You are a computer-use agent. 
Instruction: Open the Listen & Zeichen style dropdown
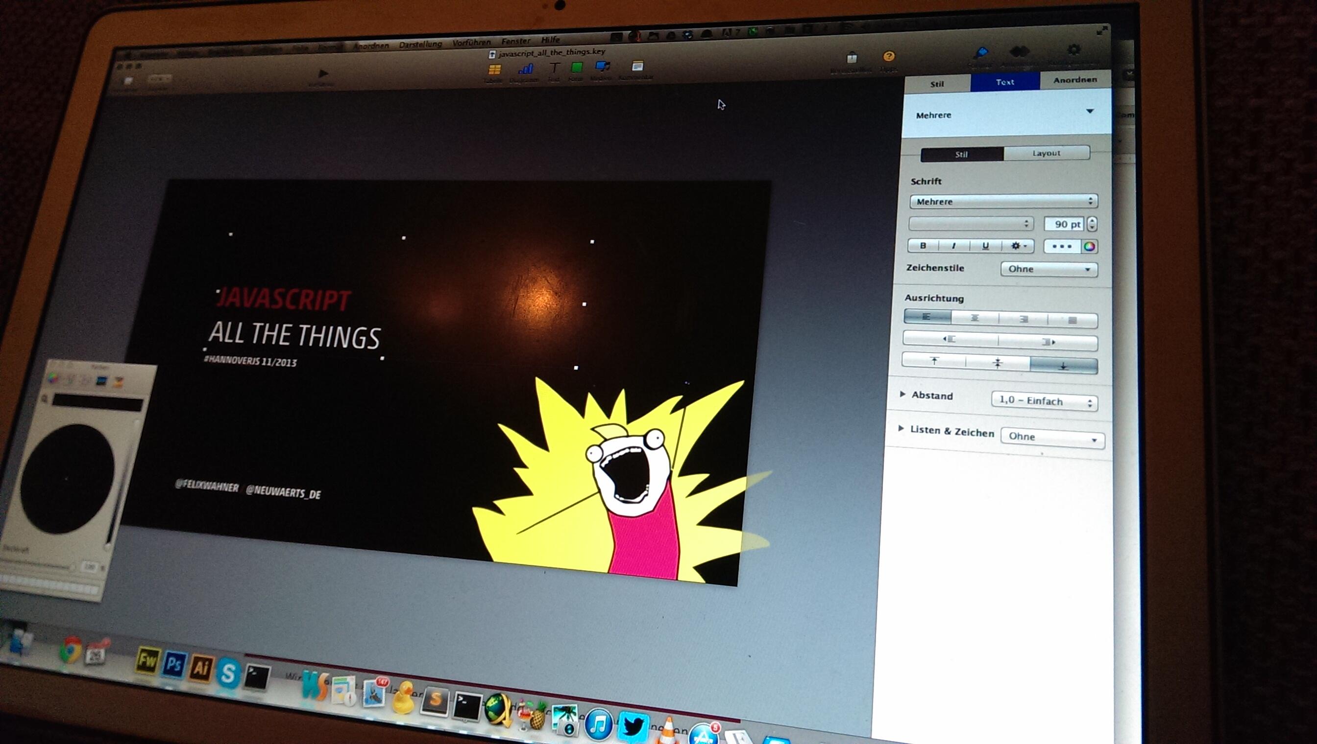[x=1052, y=438]
